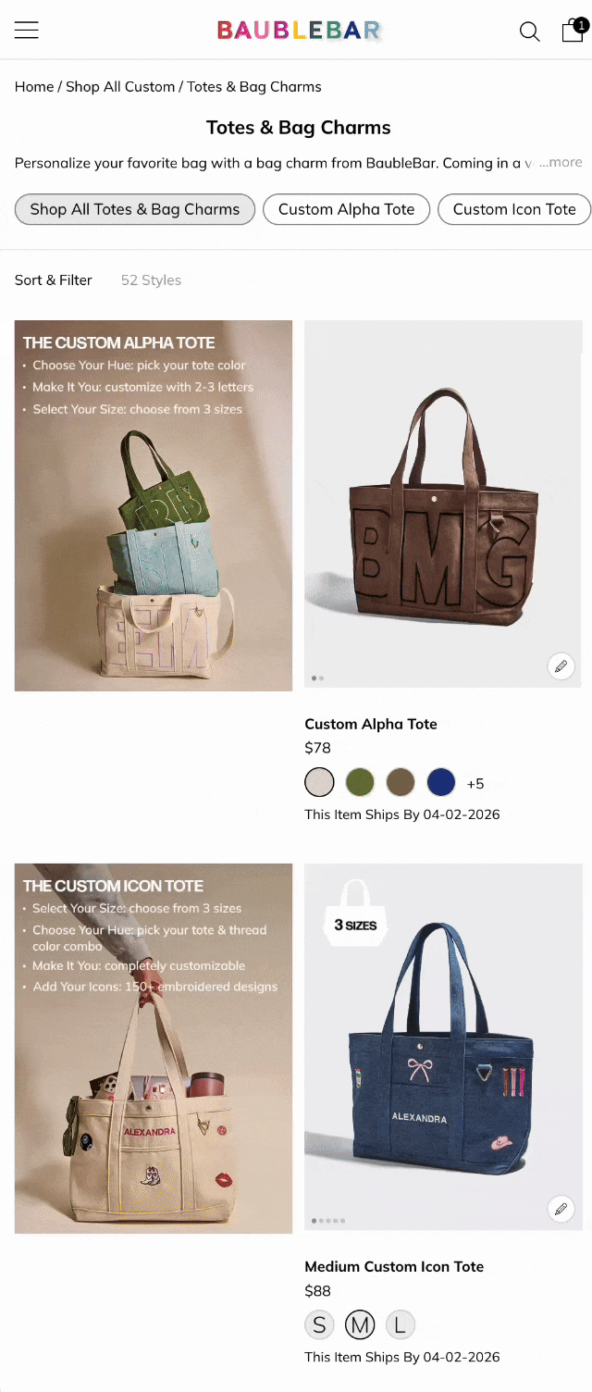Select size L for Custom Icon Tote
592x1392 pixels.
(x=401, y=1325)
